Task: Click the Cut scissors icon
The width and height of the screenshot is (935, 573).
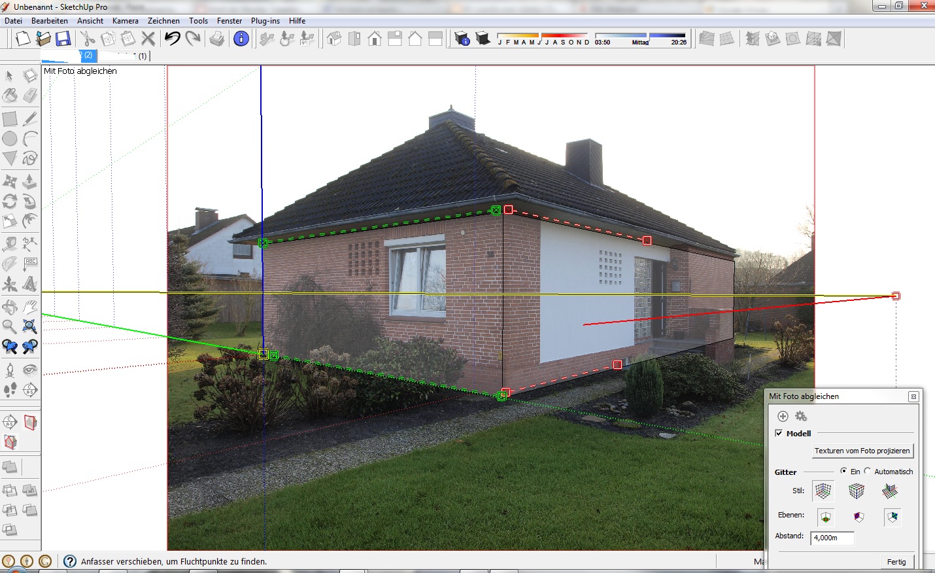Action: (x=88, y=39)
